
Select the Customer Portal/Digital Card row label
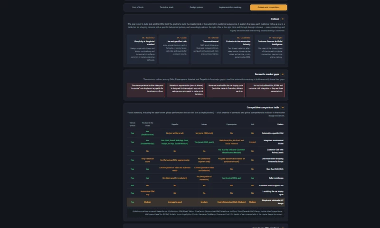pyautogui.click(x=271, y=186)
